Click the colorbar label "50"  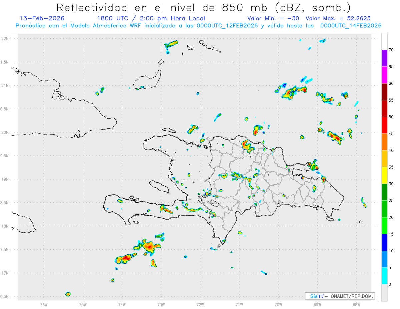coord(391,117)
